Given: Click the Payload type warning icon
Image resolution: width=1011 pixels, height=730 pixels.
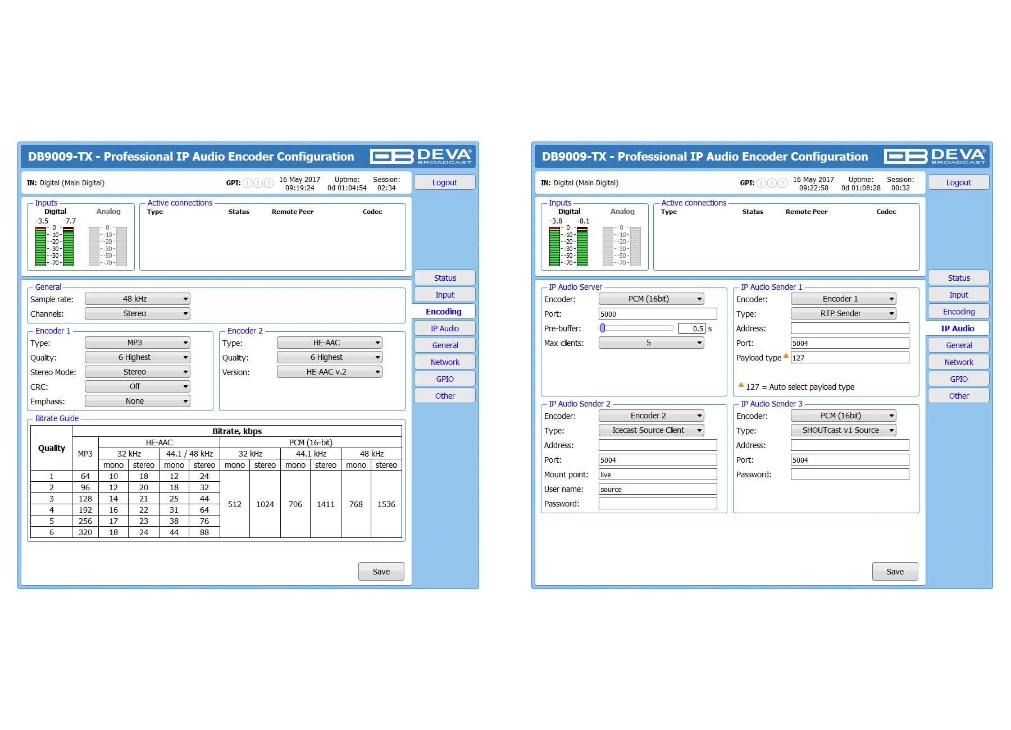Looking at the screenshot, I should coord(786,355).
